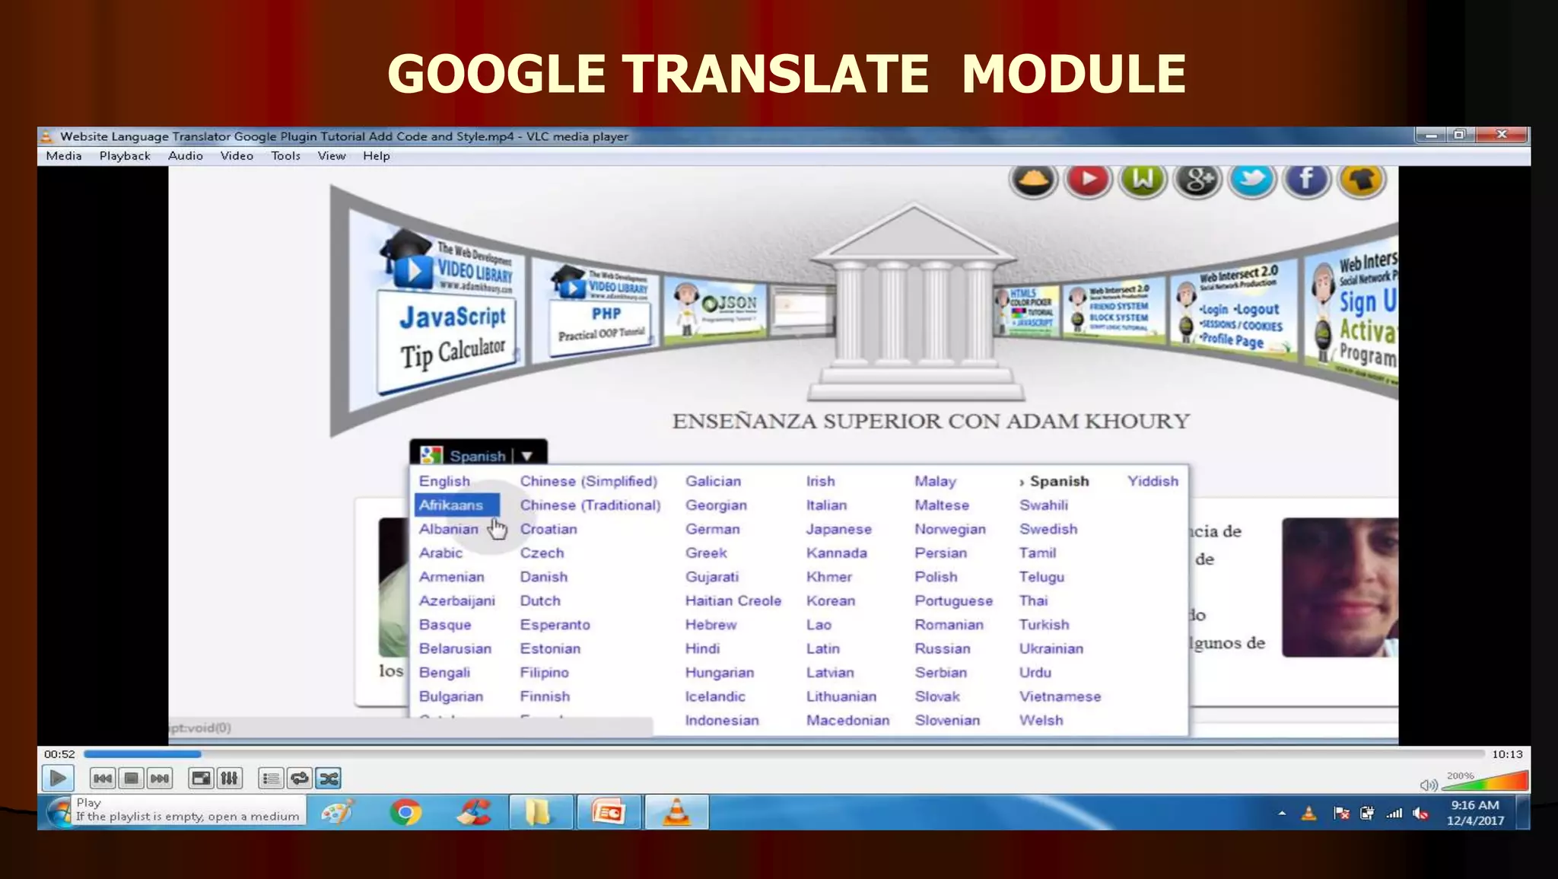Image resolution: width=1558 pixels, height=879 pixels.
Task: Click the green W social icon
Action: click(x=1143, y=180)
